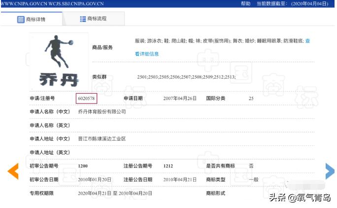
Task: Select exclusive right period 2020年04月21日 至 2030年04月20日
Action: coord(115,193)
